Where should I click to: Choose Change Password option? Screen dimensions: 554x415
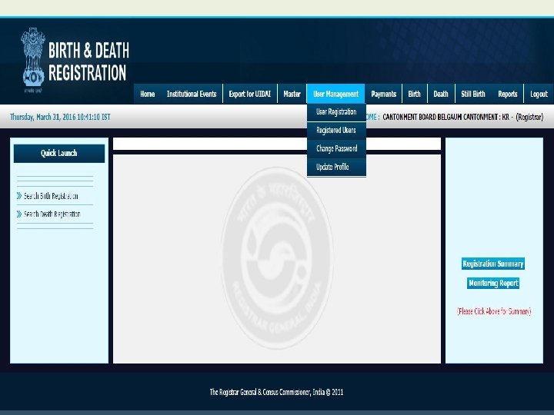pos(336,149)
